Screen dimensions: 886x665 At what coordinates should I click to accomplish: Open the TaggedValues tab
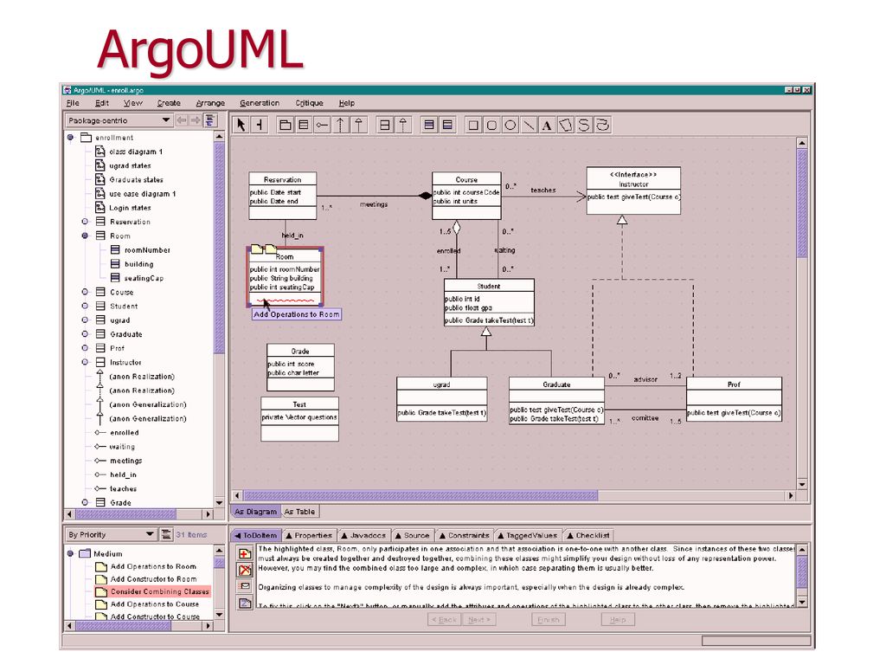coord(528,535)
